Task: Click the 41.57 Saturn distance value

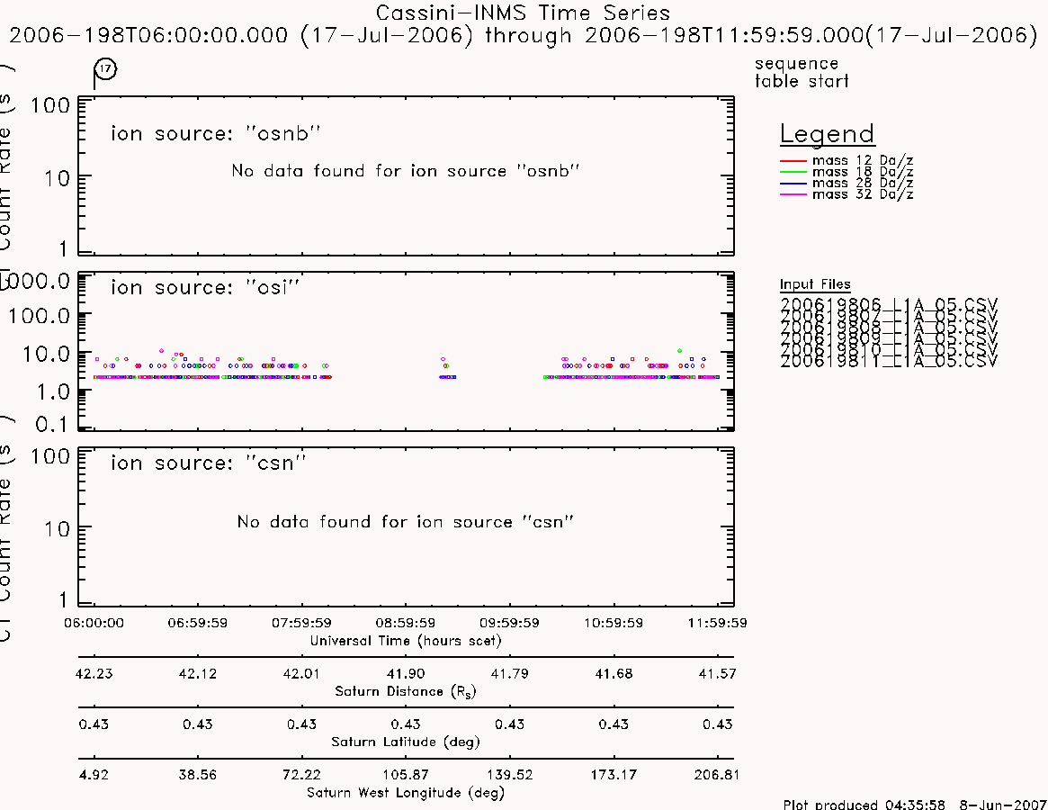Action: click(717, 673)
